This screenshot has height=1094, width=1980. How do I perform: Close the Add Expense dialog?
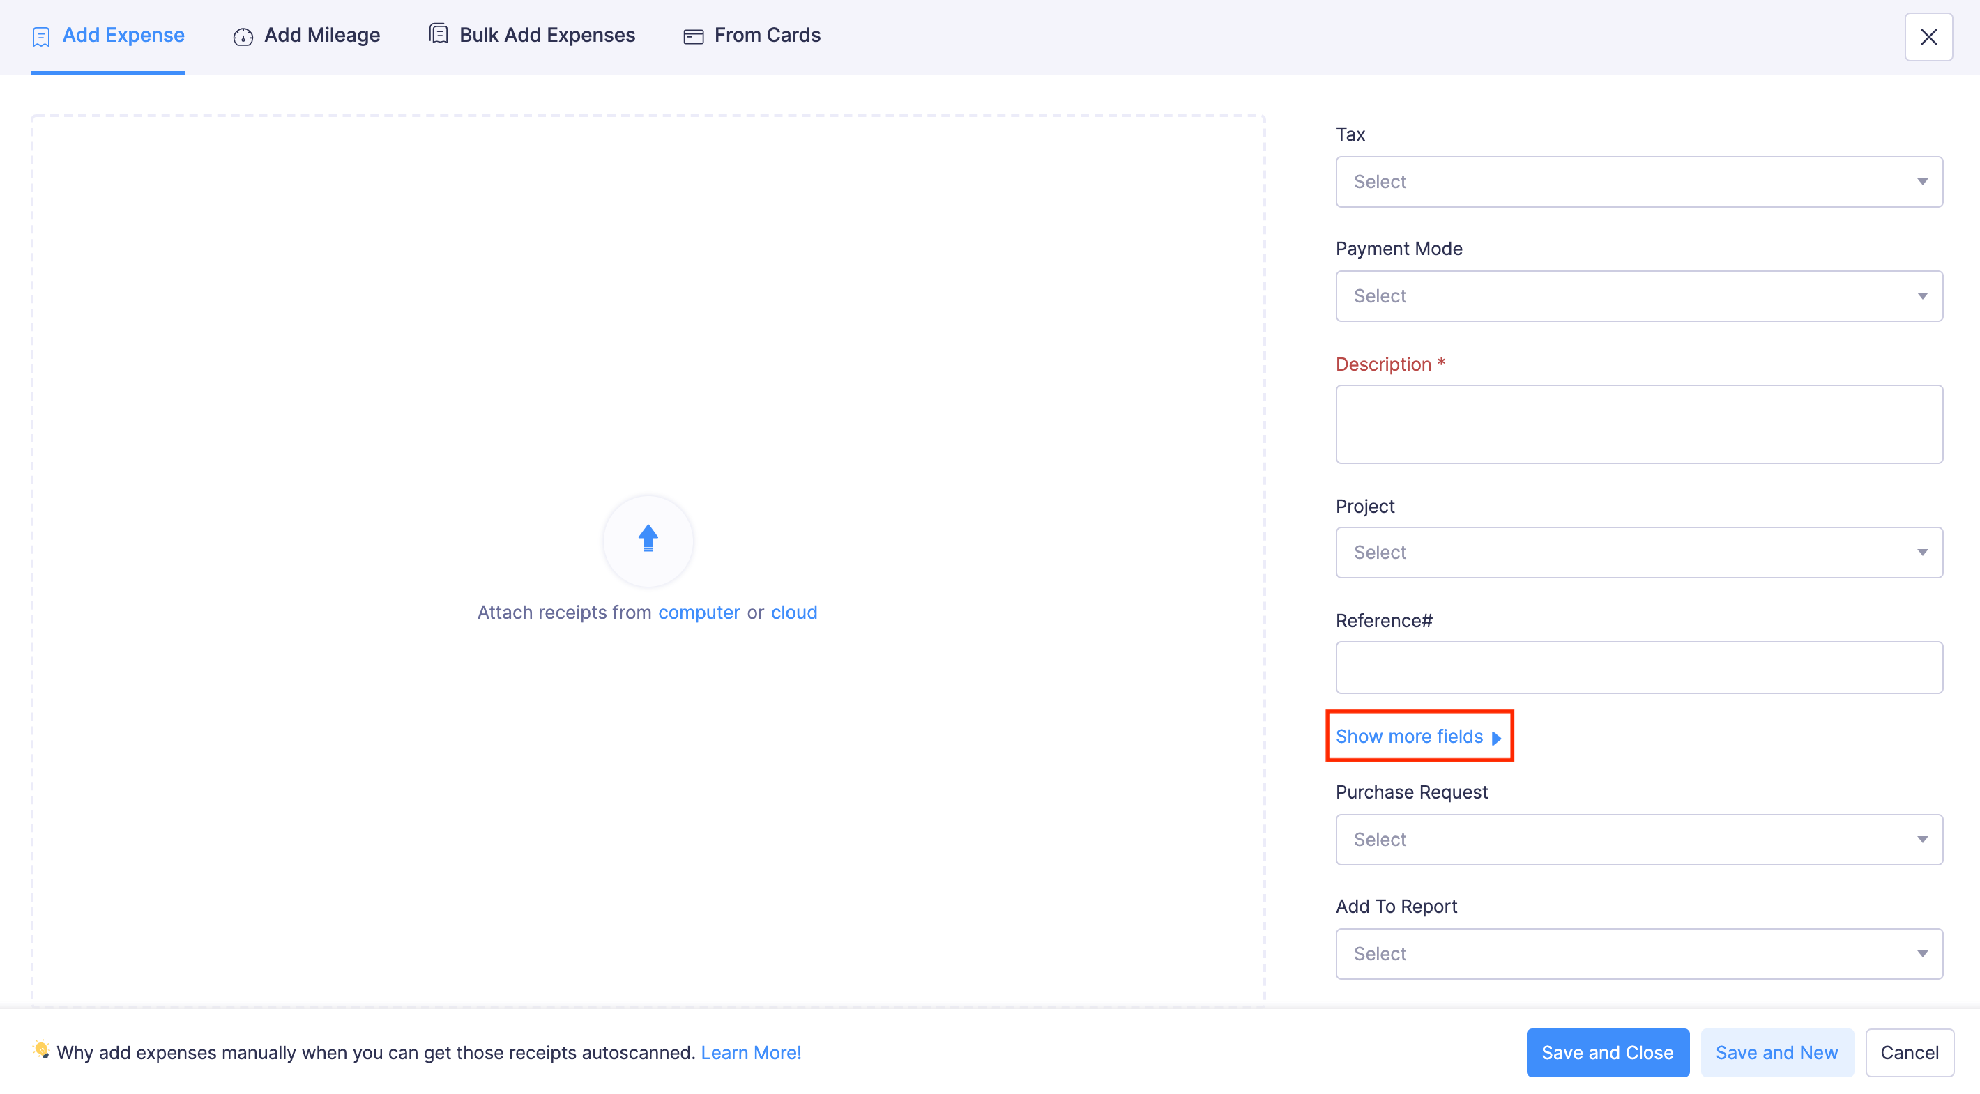click(1929, 36)
